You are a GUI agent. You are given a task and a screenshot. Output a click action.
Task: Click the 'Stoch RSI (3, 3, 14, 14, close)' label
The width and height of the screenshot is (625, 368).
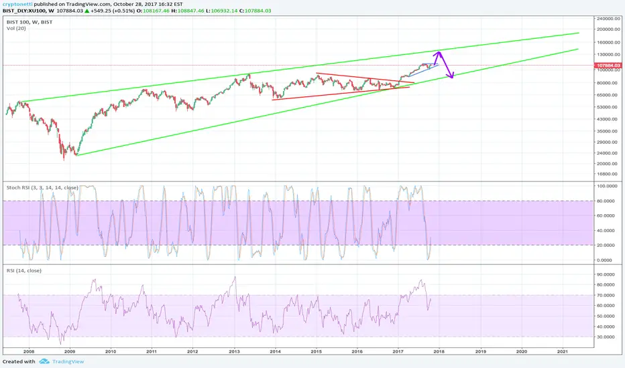click(x=42, y=187)
